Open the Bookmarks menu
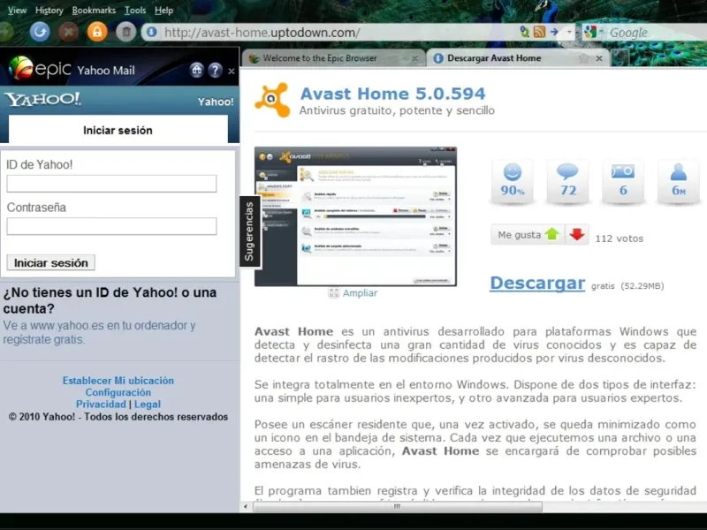The image size is (707, 530). click(94, 10)
